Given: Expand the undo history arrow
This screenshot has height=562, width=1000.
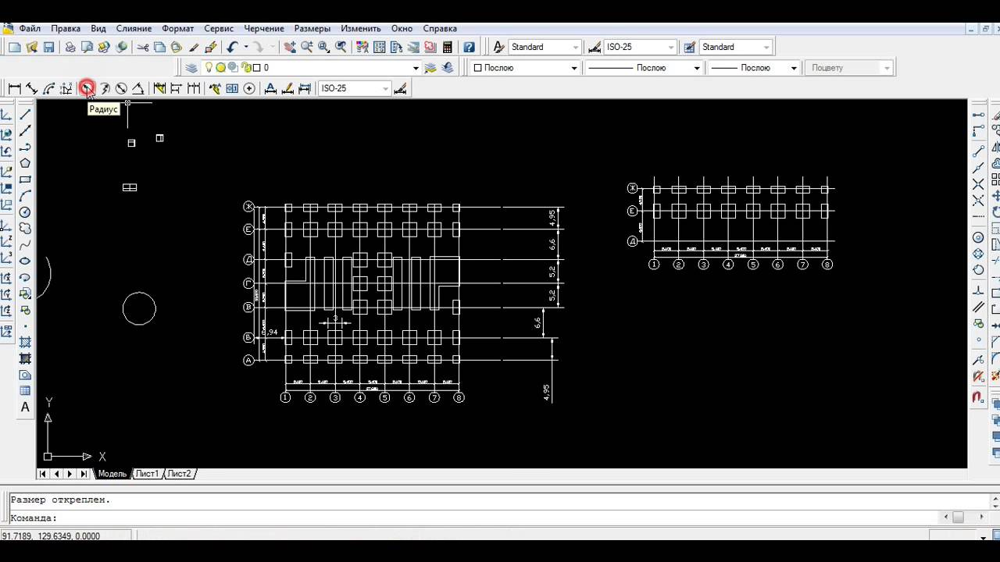Looking at the screenshot, I should click(245, 47).
